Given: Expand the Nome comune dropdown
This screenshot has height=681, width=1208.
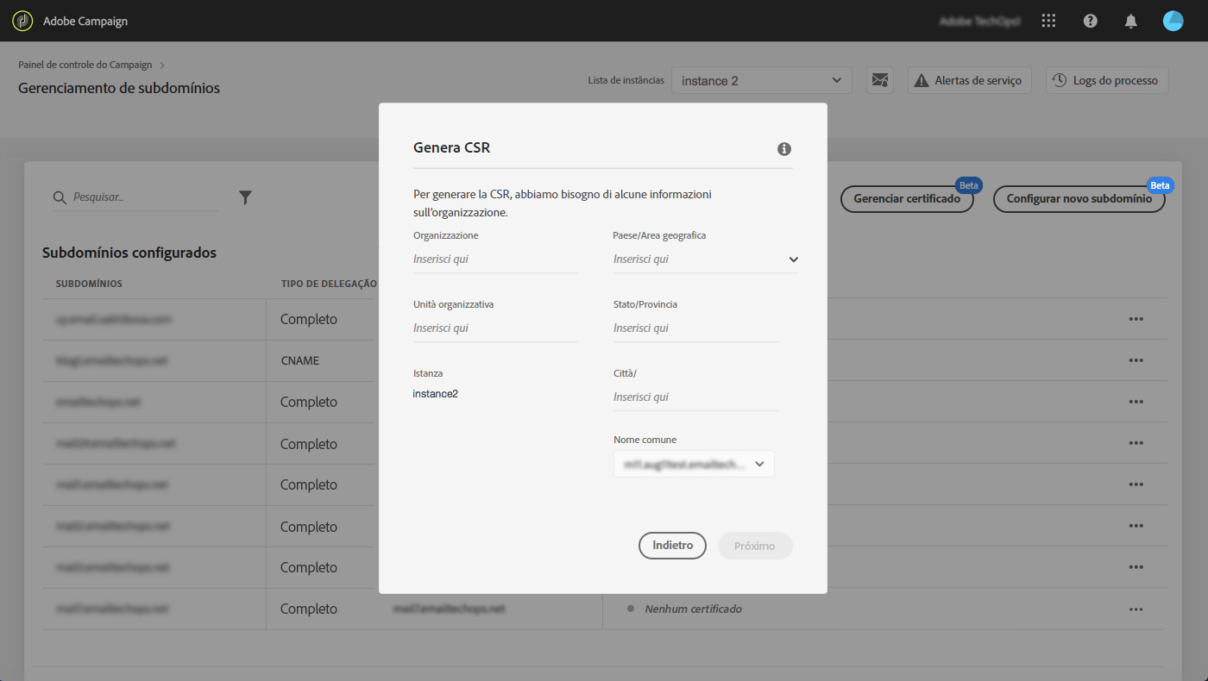Looking at the screenshot, I should point(694,464).
